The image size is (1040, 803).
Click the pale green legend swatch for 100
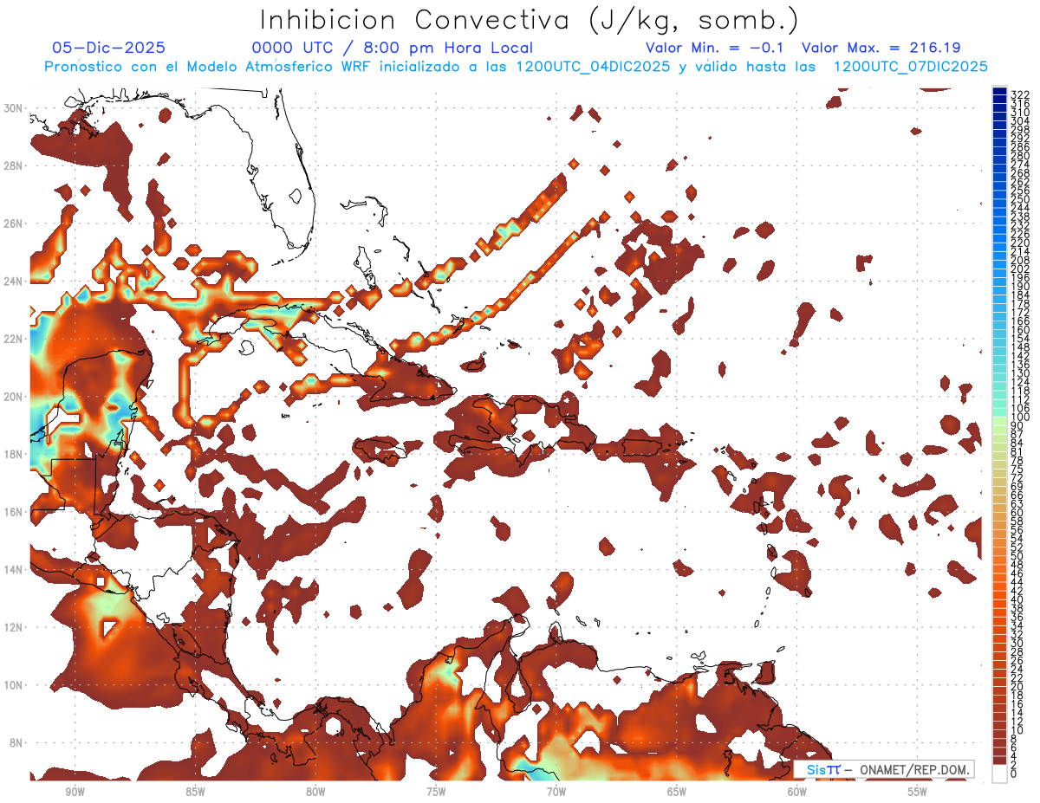click(1000, 419)
